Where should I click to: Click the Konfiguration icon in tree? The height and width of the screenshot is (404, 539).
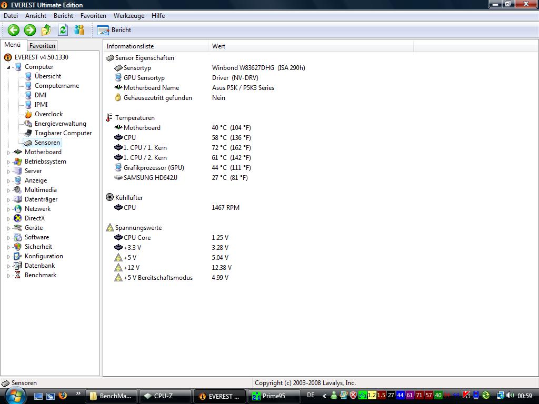click(x=18, y=256)
